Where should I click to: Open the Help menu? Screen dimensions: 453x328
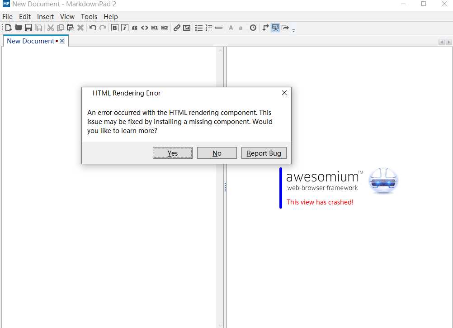(111, 16)
